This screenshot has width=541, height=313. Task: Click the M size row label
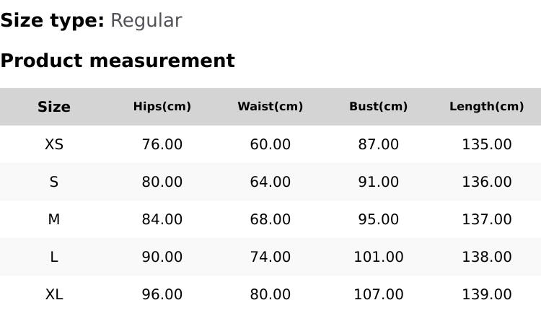click(x=54, y=219)
